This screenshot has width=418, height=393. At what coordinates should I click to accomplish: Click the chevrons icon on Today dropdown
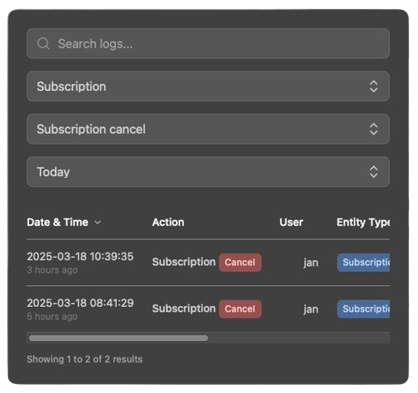click(373, 172)
